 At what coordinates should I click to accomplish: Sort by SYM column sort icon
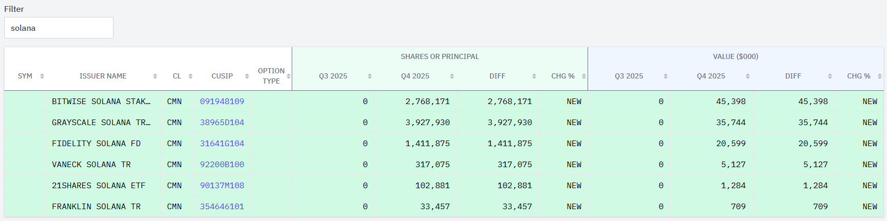pyautogui.click(x=42, y=76)
